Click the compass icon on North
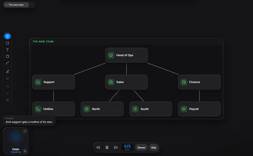The height and width of the screenshot is (156, 253). 87,109
